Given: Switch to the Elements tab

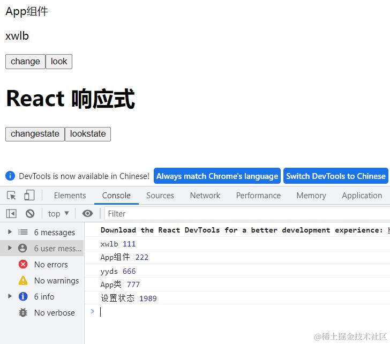Looking at the screenshot, I should tap(70, 196).
